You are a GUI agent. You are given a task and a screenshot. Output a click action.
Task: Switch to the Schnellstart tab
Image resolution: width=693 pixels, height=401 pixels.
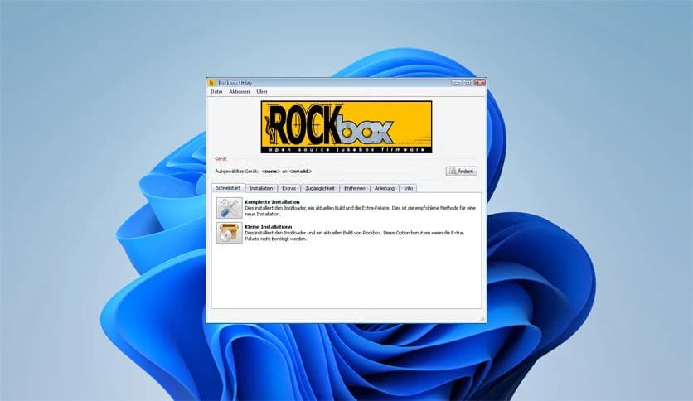tap(228, 188)
